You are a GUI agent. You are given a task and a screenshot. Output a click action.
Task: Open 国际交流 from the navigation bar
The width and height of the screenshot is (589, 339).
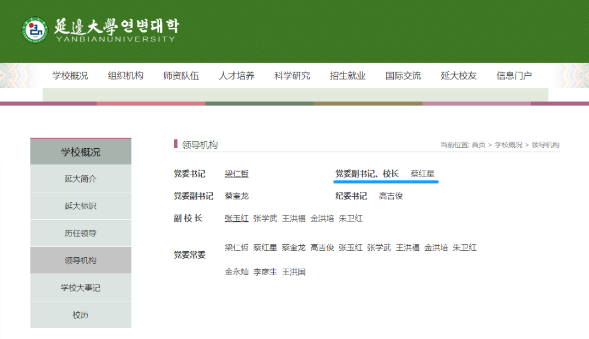coord(404,76)
